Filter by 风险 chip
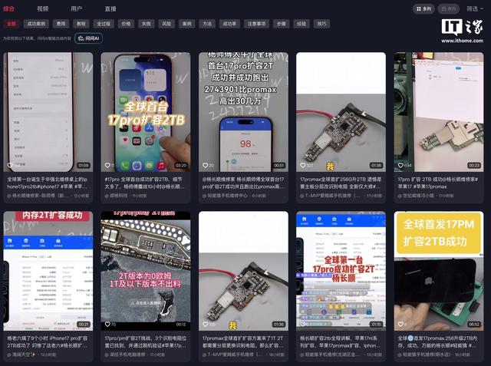The width and height of the screenshot is (491, 366). [166, 24]
